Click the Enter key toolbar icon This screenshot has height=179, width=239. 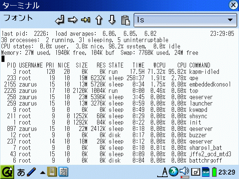tap(60, 20)
